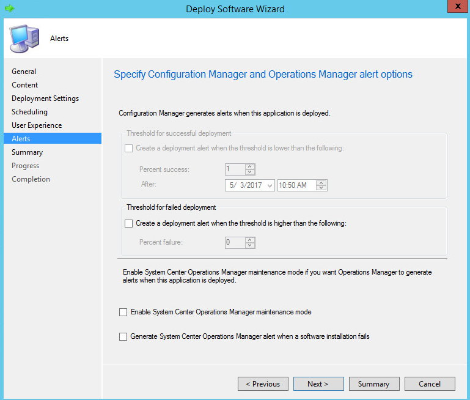Select the Alerts page in sidebar
The image size is (470, 400).
point(53,138)
